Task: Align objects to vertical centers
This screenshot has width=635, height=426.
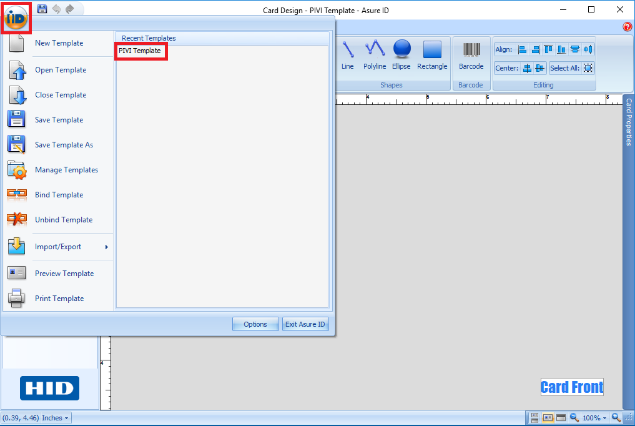Action: coord(588,49)
